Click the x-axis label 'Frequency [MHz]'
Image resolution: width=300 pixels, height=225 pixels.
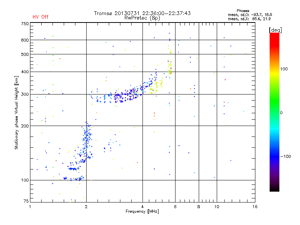click(142, 211)
